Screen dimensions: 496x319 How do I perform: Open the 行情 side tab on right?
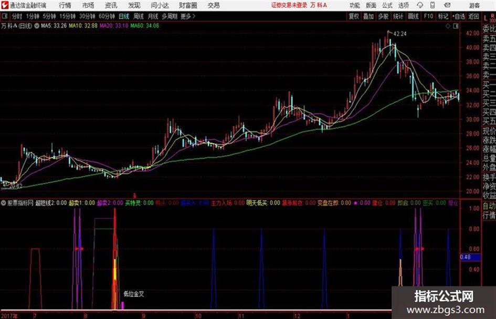489,215
